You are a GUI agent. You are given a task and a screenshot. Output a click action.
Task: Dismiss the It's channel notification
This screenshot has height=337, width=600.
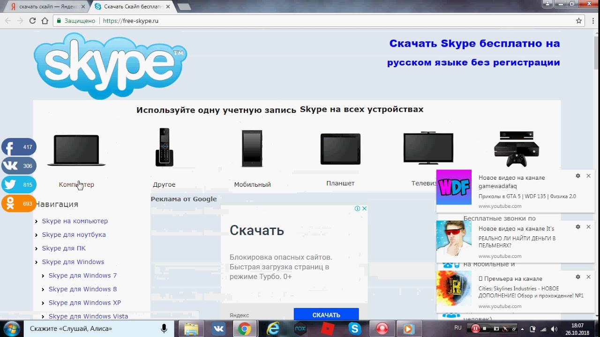tap(589, 227)
